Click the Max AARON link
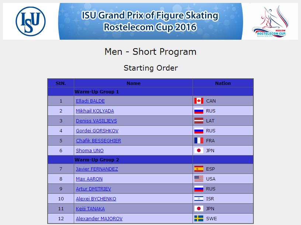301x225 pixels. (89, 179)
